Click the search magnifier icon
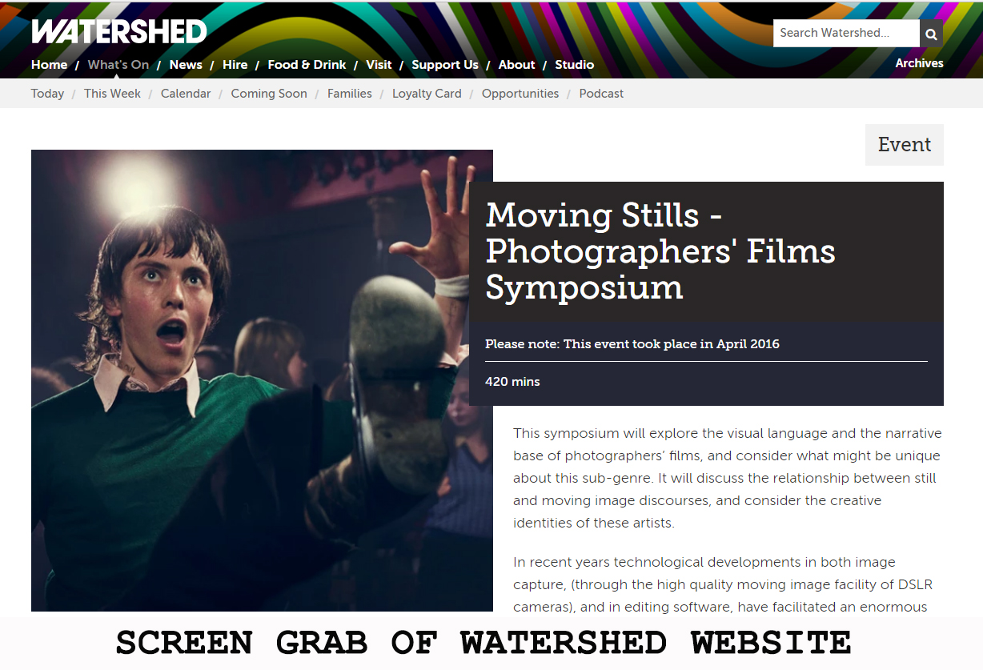 coord(931,34)
